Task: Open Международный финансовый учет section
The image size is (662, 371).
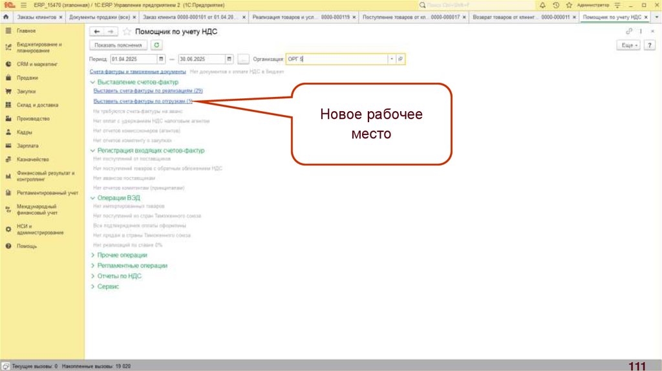Action: (x=37, y=209)
